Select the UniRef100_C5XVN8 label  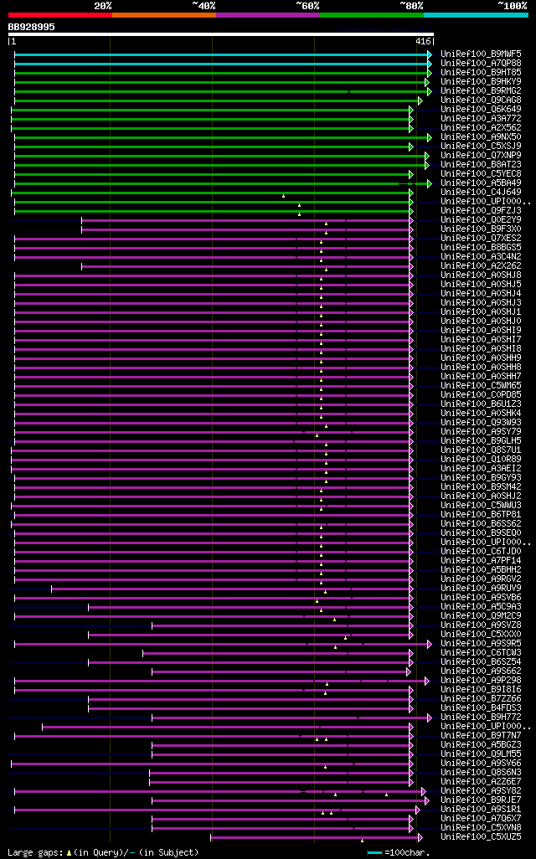tap(482, 827)
